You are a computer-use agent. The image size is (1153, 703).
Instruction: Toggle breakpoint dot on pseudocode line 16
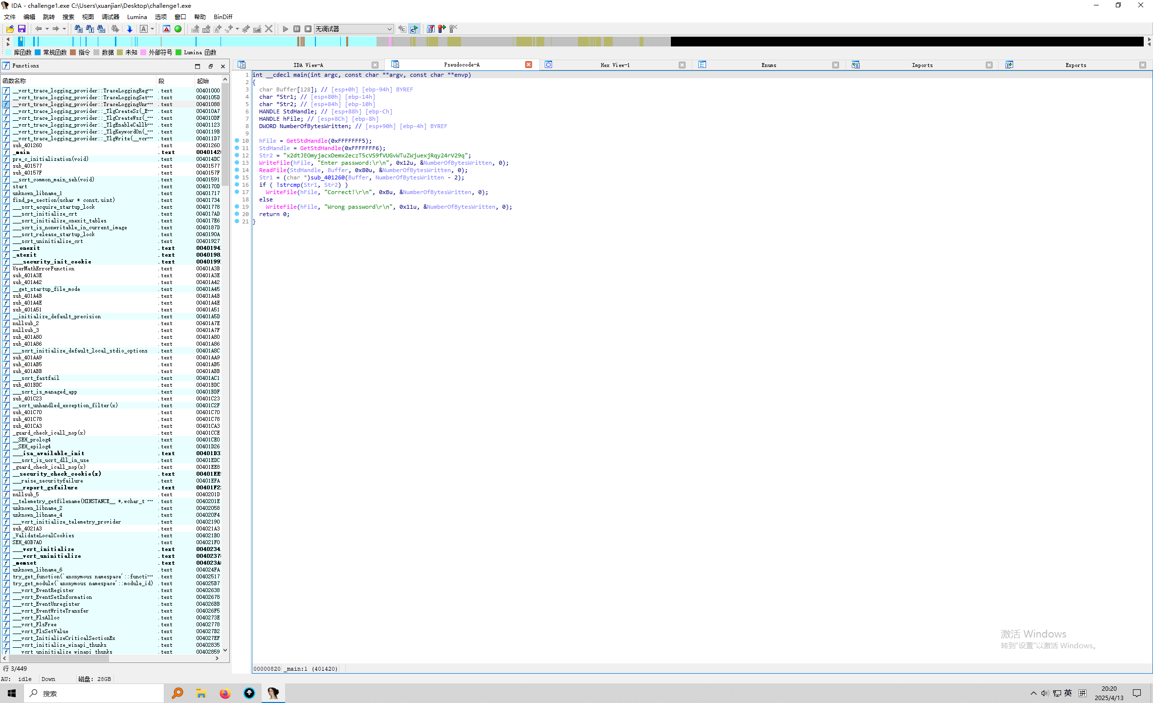[237, 185]
